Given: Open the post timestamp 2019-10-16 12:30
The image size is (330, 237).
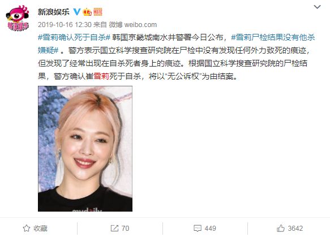Looking at the screenshot, I should [65, 25].
